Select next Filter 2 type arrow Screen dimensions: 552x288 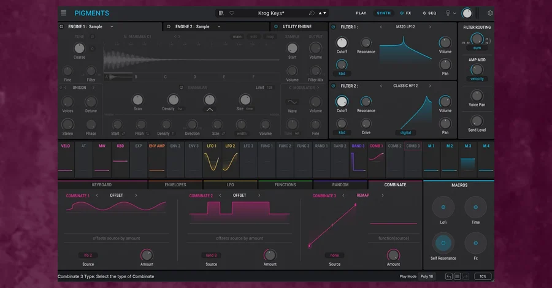pos(430,86)
